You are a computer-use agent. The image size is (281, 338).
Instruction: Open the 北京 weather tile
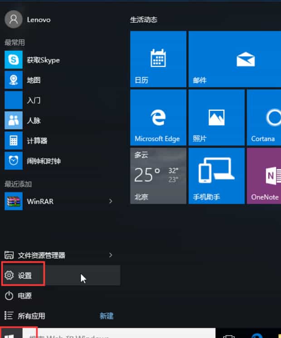[x=158, y=176]
